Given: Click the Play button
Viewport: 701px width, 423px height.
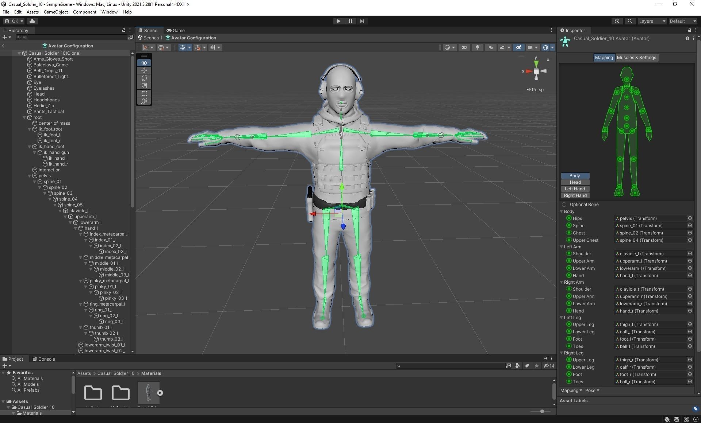Looking at the screenshot, I should tap(338, 21).
